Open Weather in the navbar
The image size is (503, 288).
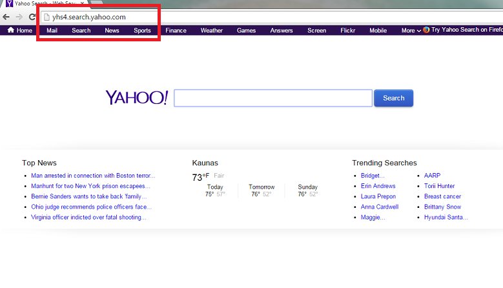(x=211, y=30)
